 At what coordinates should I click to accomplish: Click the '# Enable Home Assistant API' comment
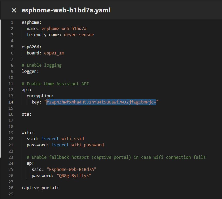pos(55,84)
